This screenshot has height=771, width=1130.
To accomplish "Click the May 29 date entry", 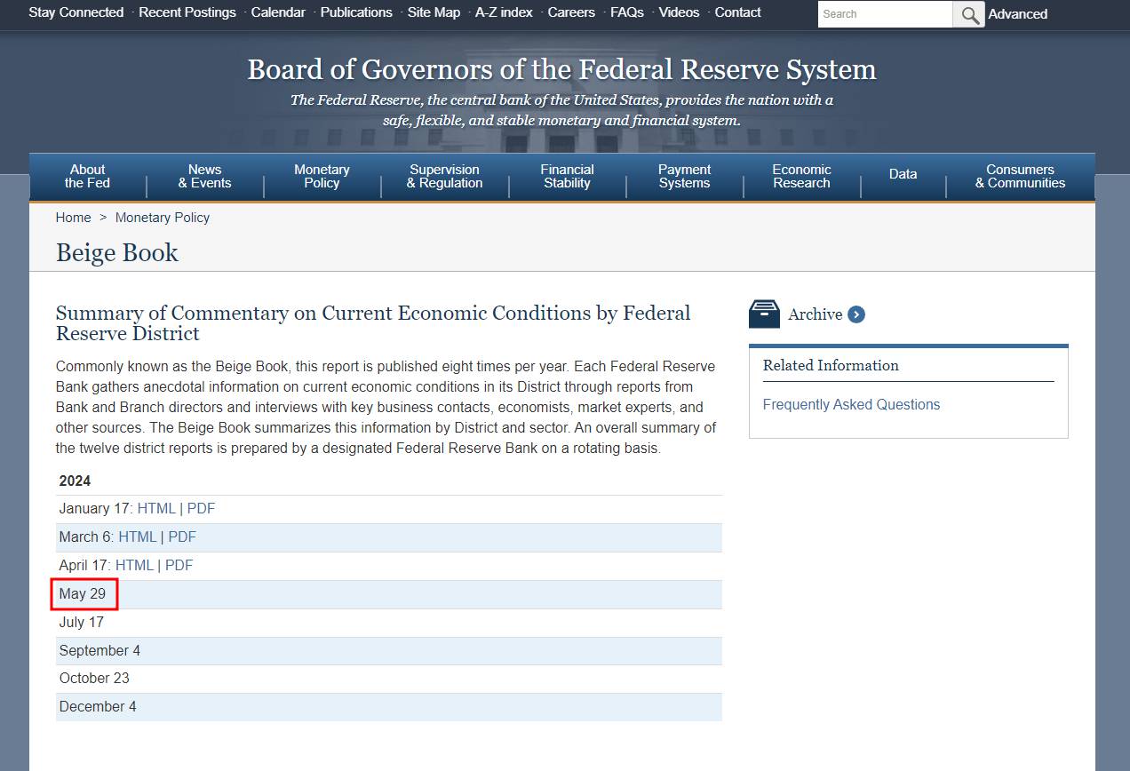I will coord(83,594).
